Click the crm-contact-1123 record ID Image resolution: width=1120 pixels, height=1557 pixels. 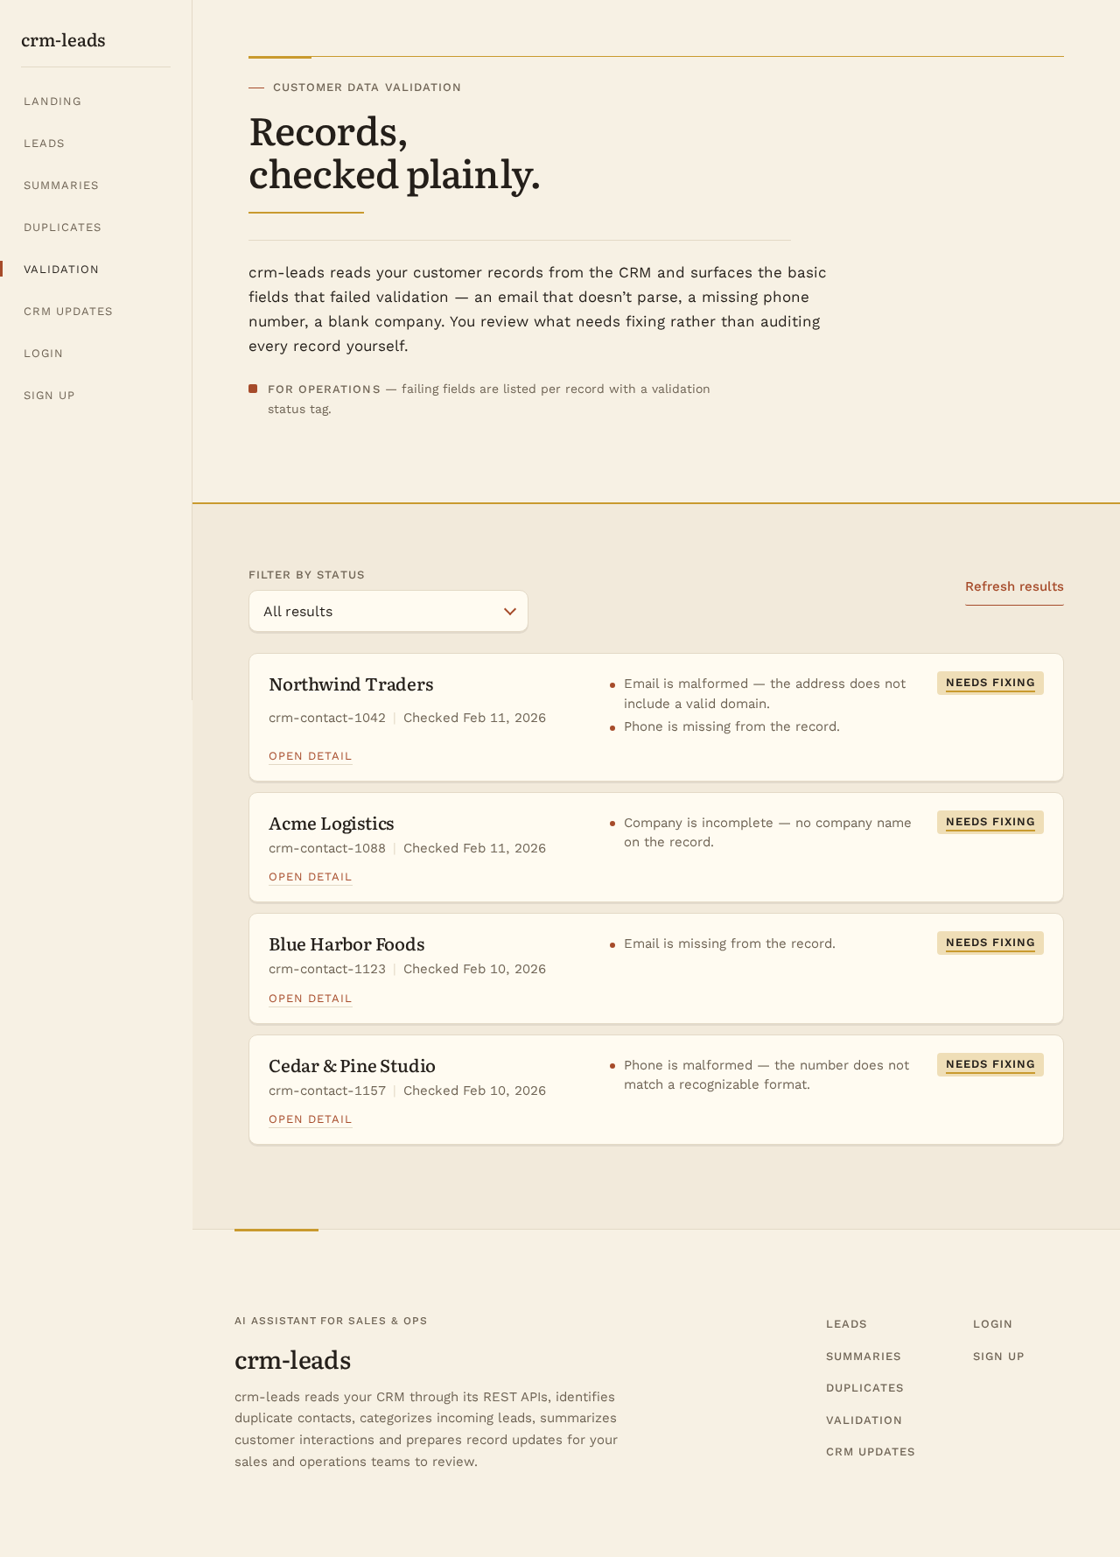coord(327,969)
